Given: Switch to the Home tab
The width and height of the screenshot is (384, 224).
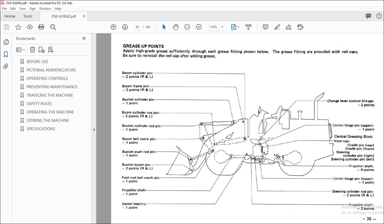Looking at the screenshot, I should (x=10, y=16).
